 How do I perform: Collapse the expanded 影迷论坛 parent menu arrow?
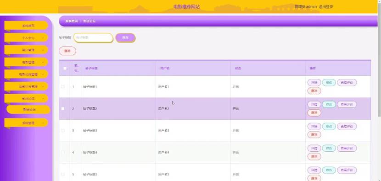tap(43, 98)
